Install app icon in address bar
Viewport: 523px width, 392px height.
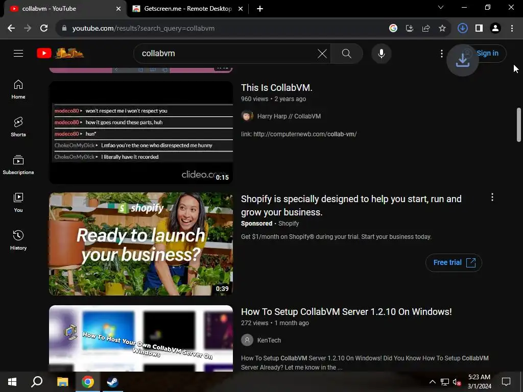pos(410,29)
